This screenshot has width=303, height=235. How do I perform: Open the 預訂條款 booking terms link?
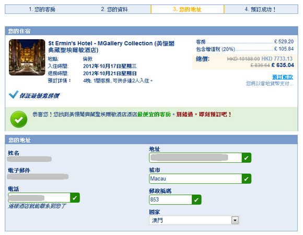283,77
